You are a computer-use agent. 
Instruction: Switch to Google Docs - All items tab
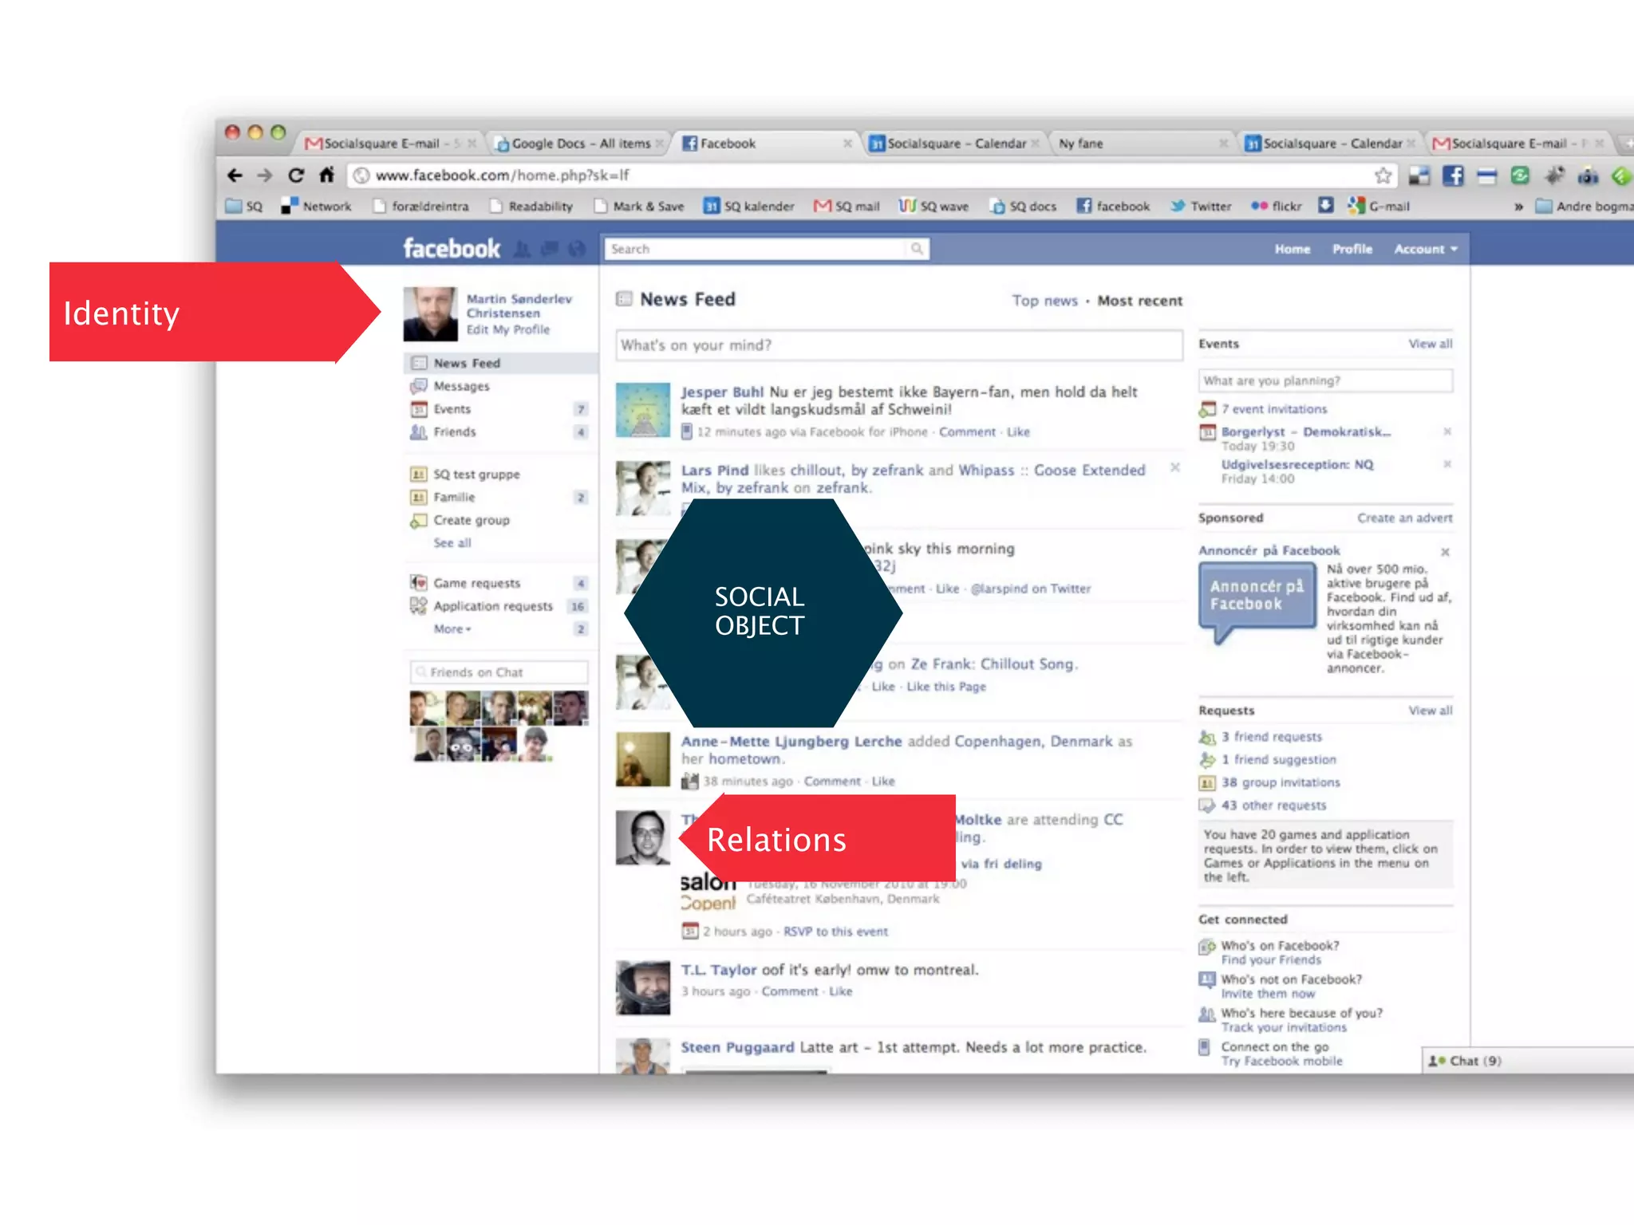click(580, 144)
